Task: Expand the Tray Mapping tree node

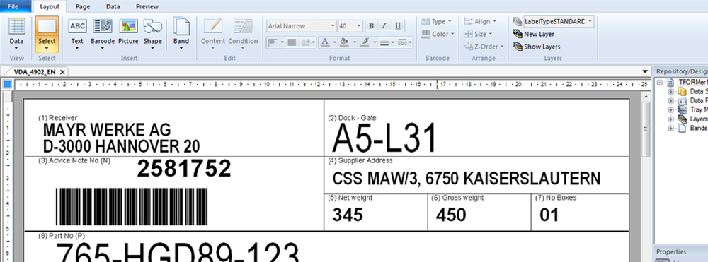Action: [671, 110]
